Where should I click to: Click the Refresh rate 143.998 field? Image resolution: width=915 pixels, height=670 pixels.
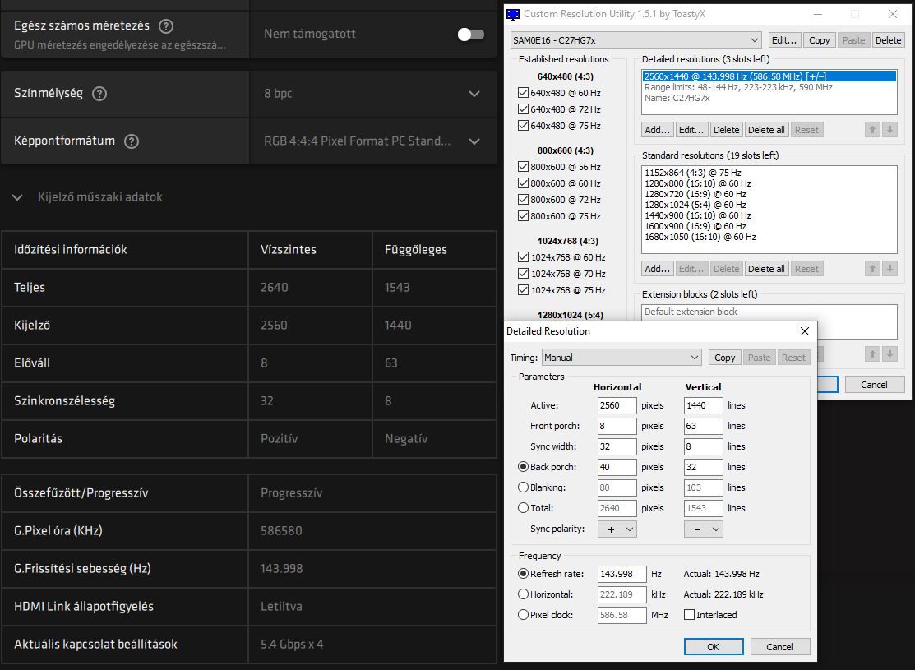tap(622, 574)
